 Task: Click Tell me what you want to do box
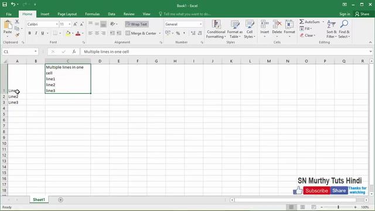tap(185, 14)
